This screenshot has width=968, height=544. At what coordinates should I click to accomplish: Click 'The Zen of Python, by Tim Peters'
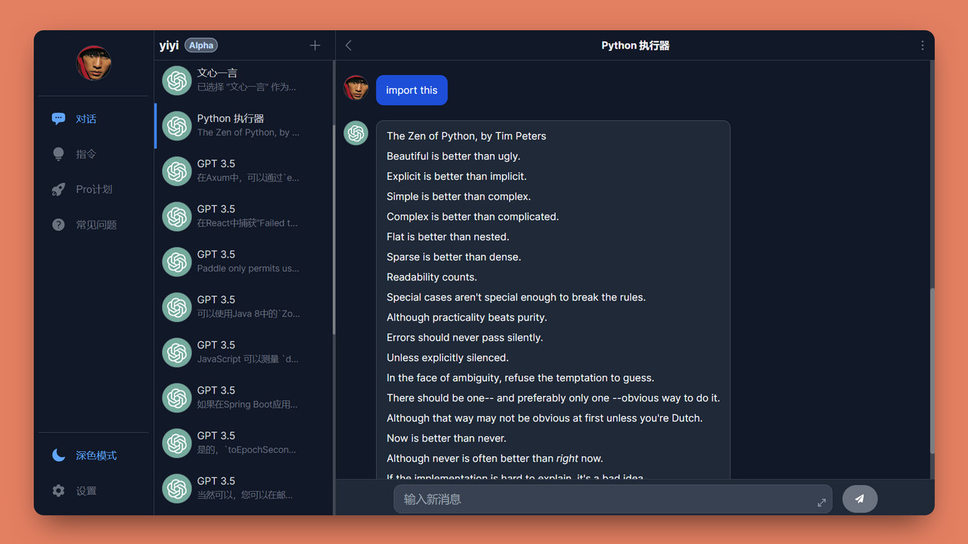pyautogui.click(x=467, y=136)
